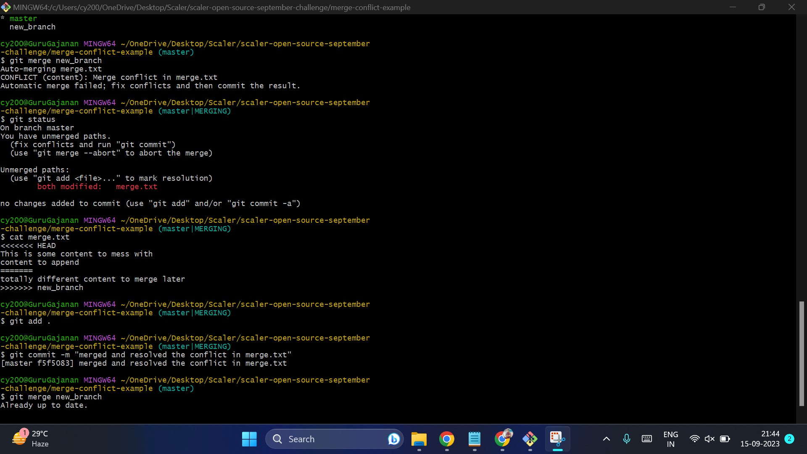Open the active Snipping Tool from the taskbar

[x=557, y=438]
